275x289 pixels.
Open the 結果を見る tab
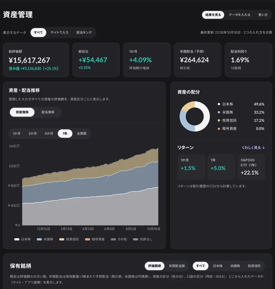(213, 15)
